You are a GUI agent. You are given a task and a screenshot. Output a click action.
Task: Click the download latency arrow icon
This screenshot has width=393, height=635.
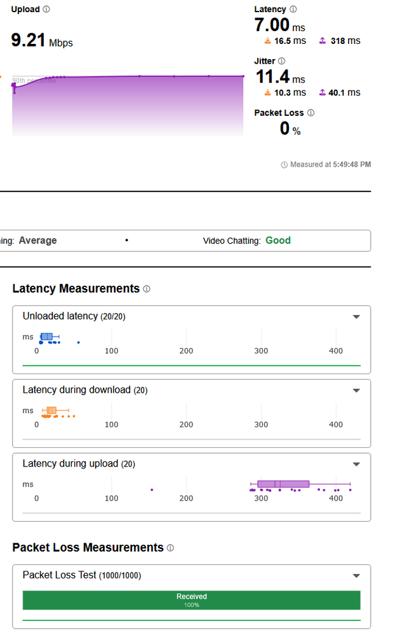[x=268, y=41]
